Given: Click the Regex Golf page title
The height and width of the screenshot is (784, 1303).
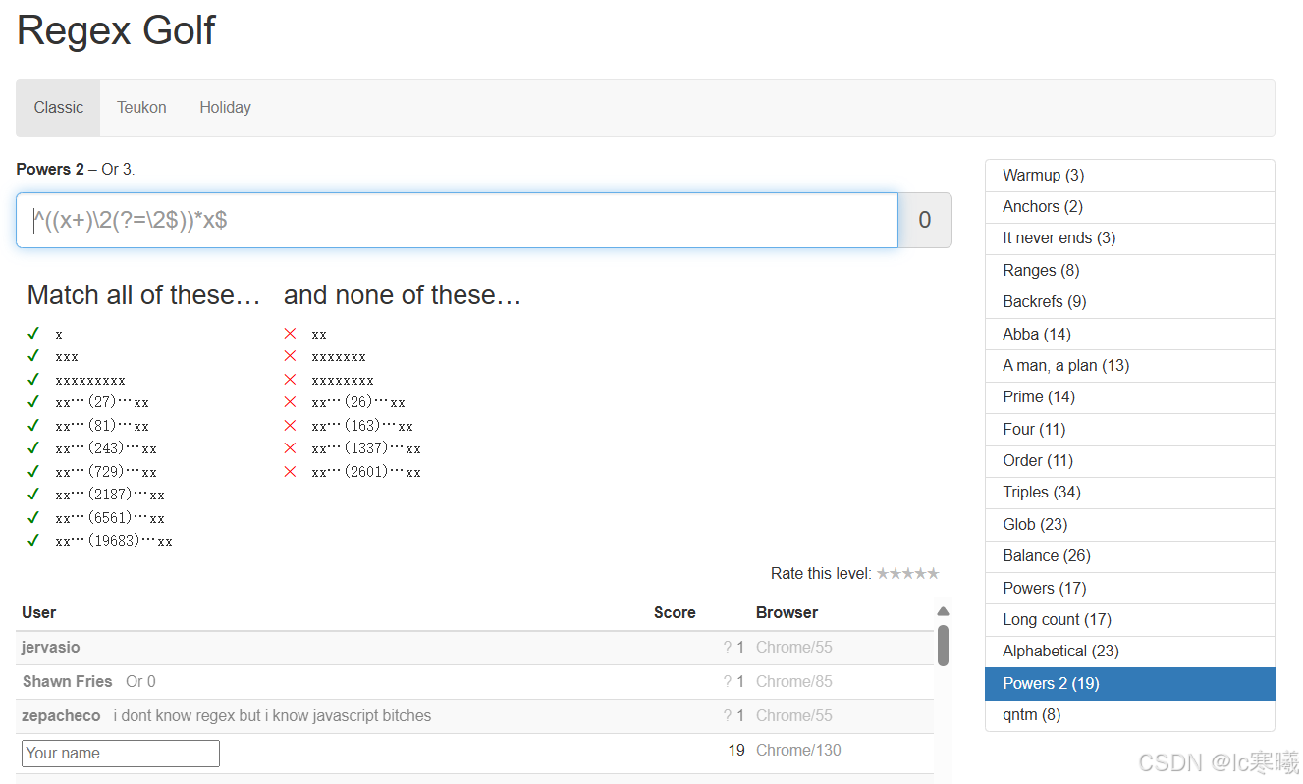Looking at the screenshot, I should 116,30.
